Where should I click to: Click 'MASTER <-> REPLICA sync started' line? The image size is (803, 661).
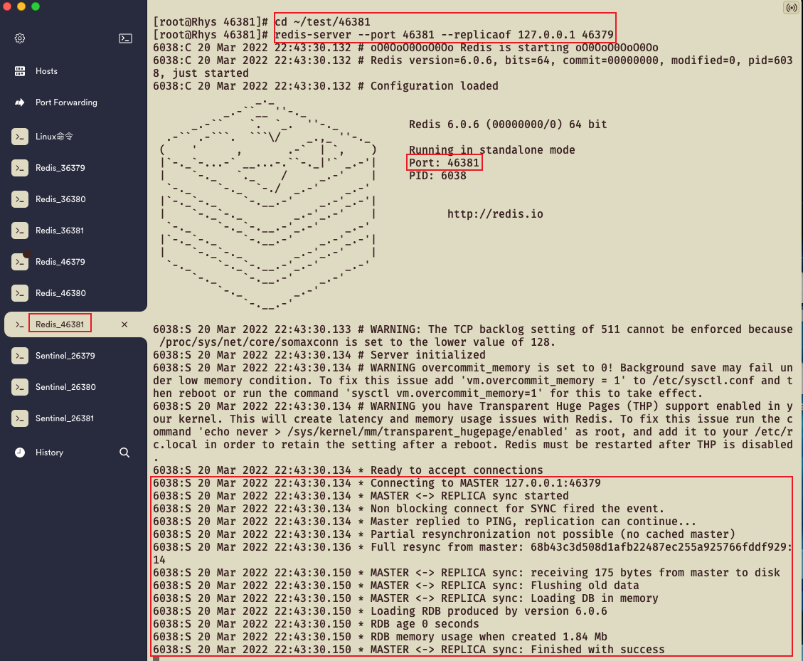(x=361, y=496)
